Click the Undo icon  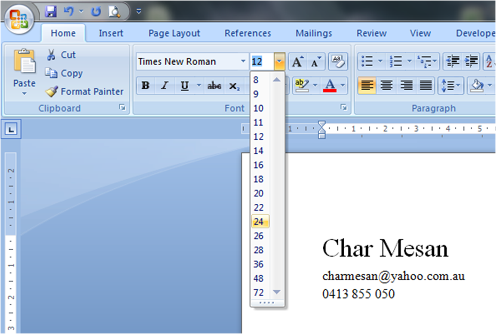click(68, 12)
